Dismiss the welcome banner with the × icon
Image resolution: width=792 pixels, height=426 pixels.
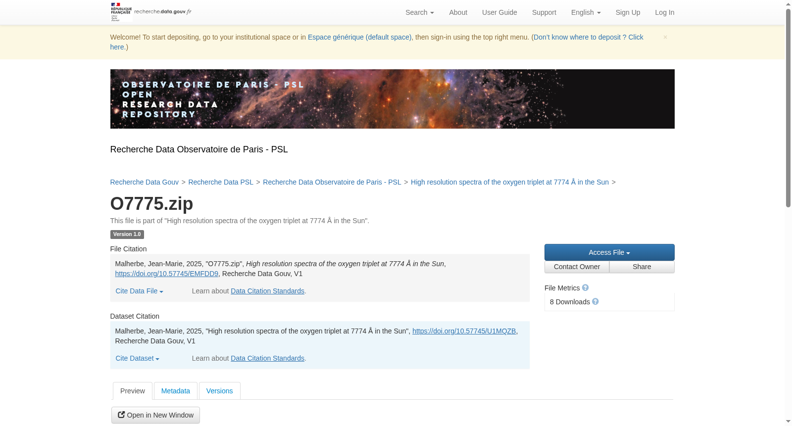tap(665, 37)
